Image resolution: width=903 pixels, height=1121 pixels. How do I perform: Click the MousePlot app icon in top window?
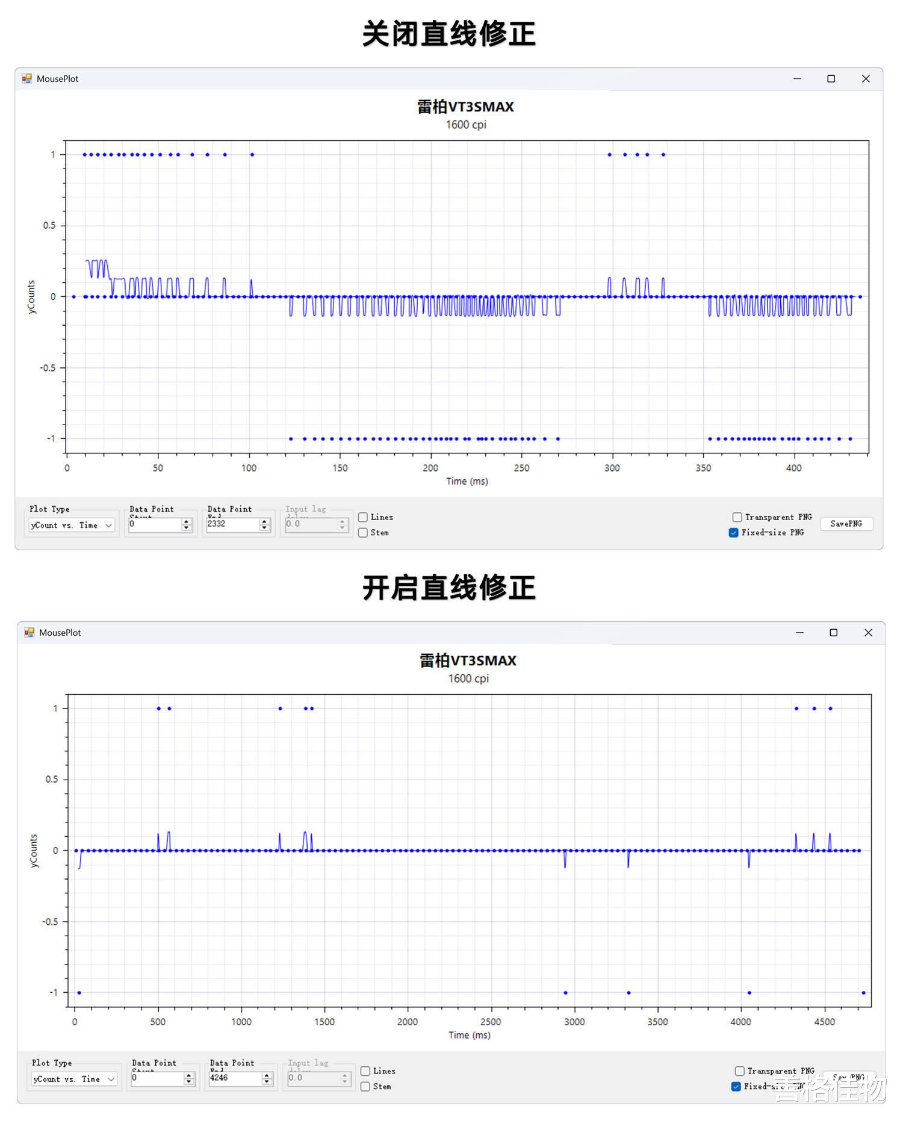coord(26,78)
